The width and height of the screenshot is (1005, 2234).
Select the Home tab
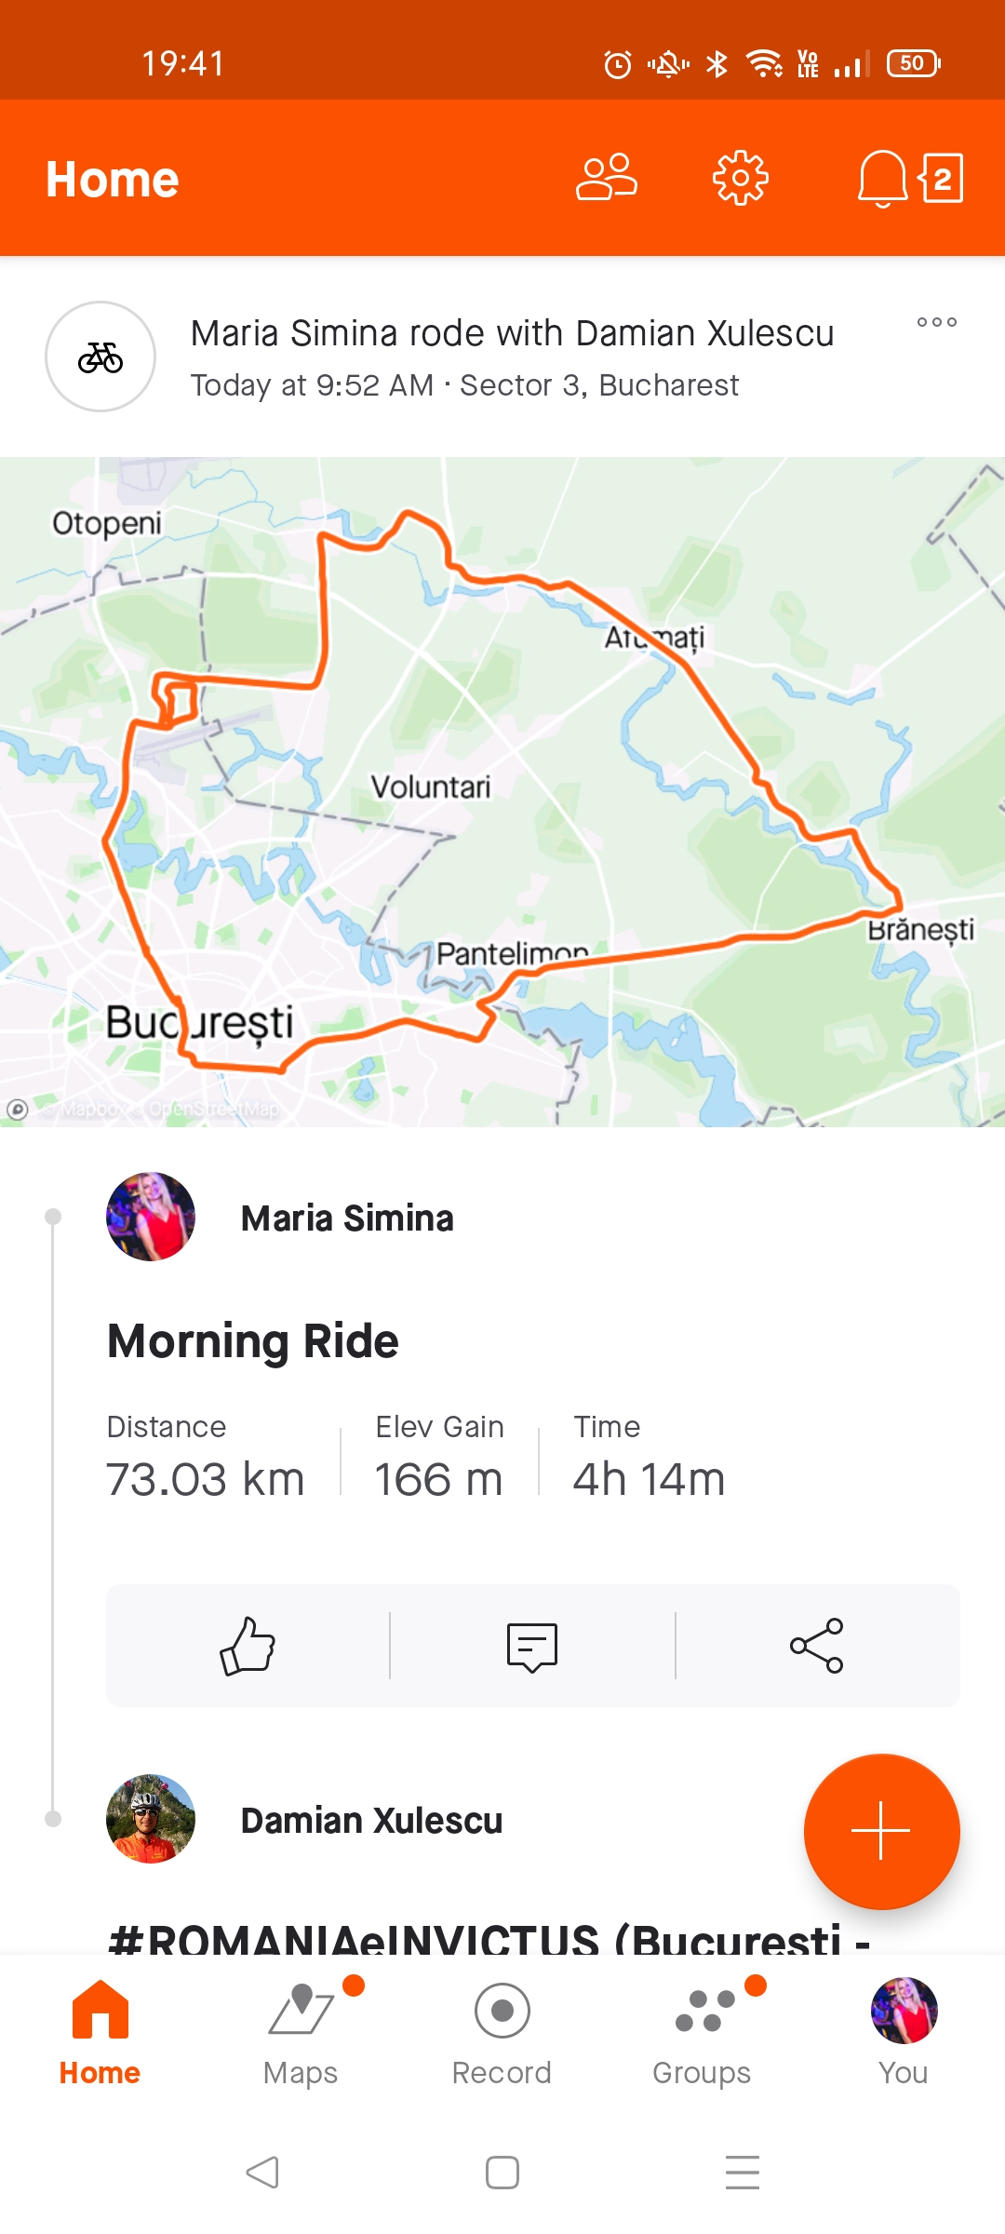tap(100, 2033)
